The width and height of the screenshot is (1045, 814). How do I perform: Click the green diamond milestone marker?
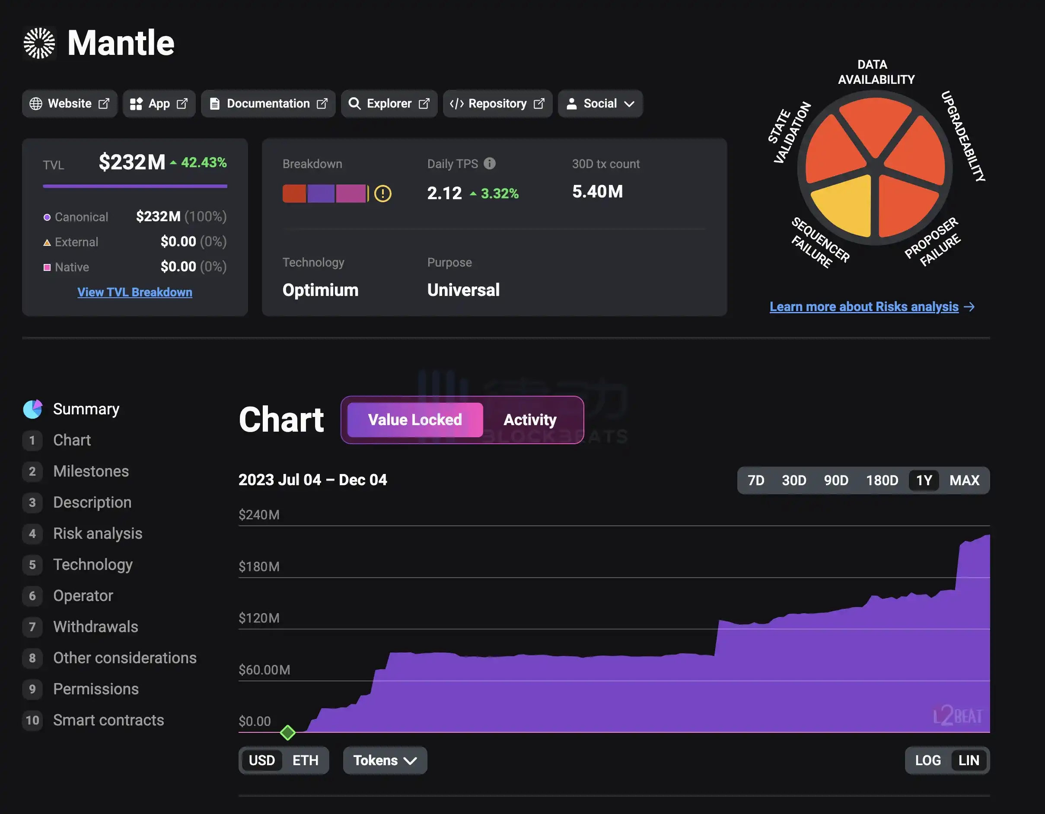pyautogui.click(x=287, y=732)
